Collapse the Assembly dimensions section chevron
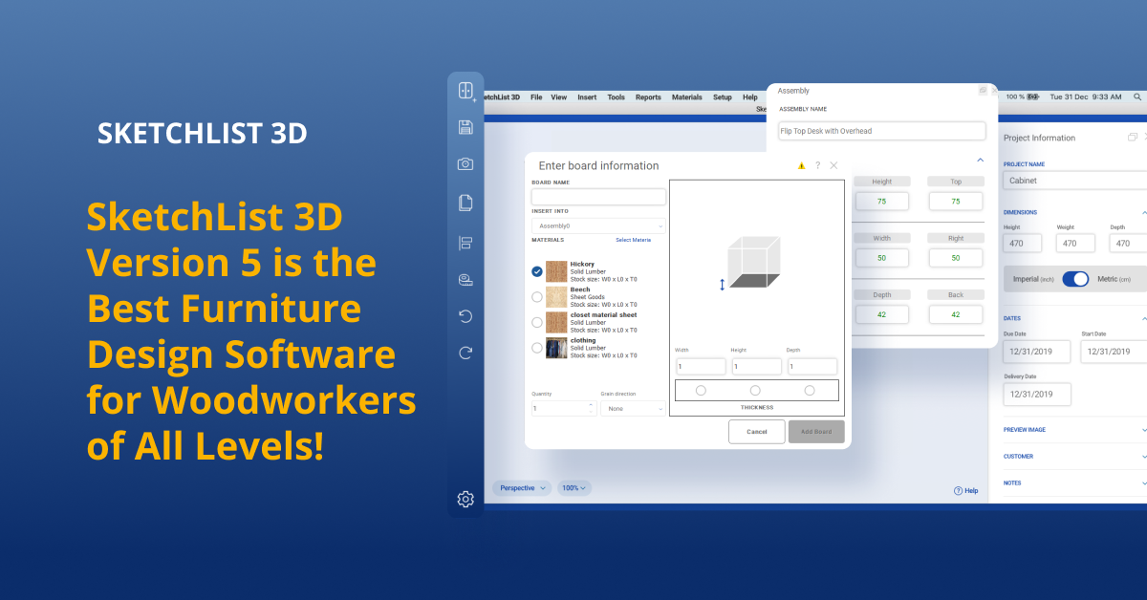 pyautogui.click(x=980, y=161)
